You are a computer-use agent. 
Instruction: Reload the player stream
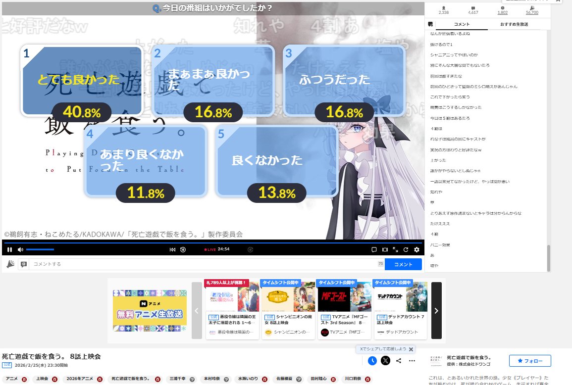(406, 250)
